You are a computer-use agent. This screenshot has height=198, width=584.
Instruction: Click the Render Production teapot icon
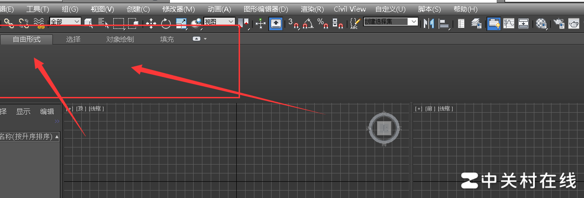tap(574, 23)
